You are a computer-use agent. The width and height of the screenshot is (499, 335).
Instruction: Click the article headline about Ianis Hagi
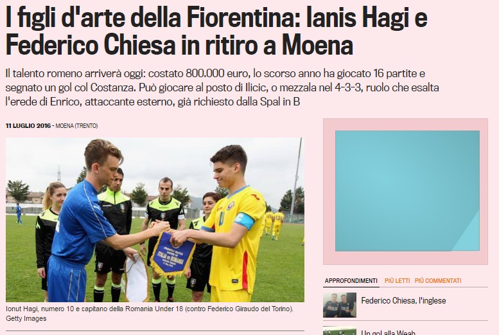tap(216, 32)
